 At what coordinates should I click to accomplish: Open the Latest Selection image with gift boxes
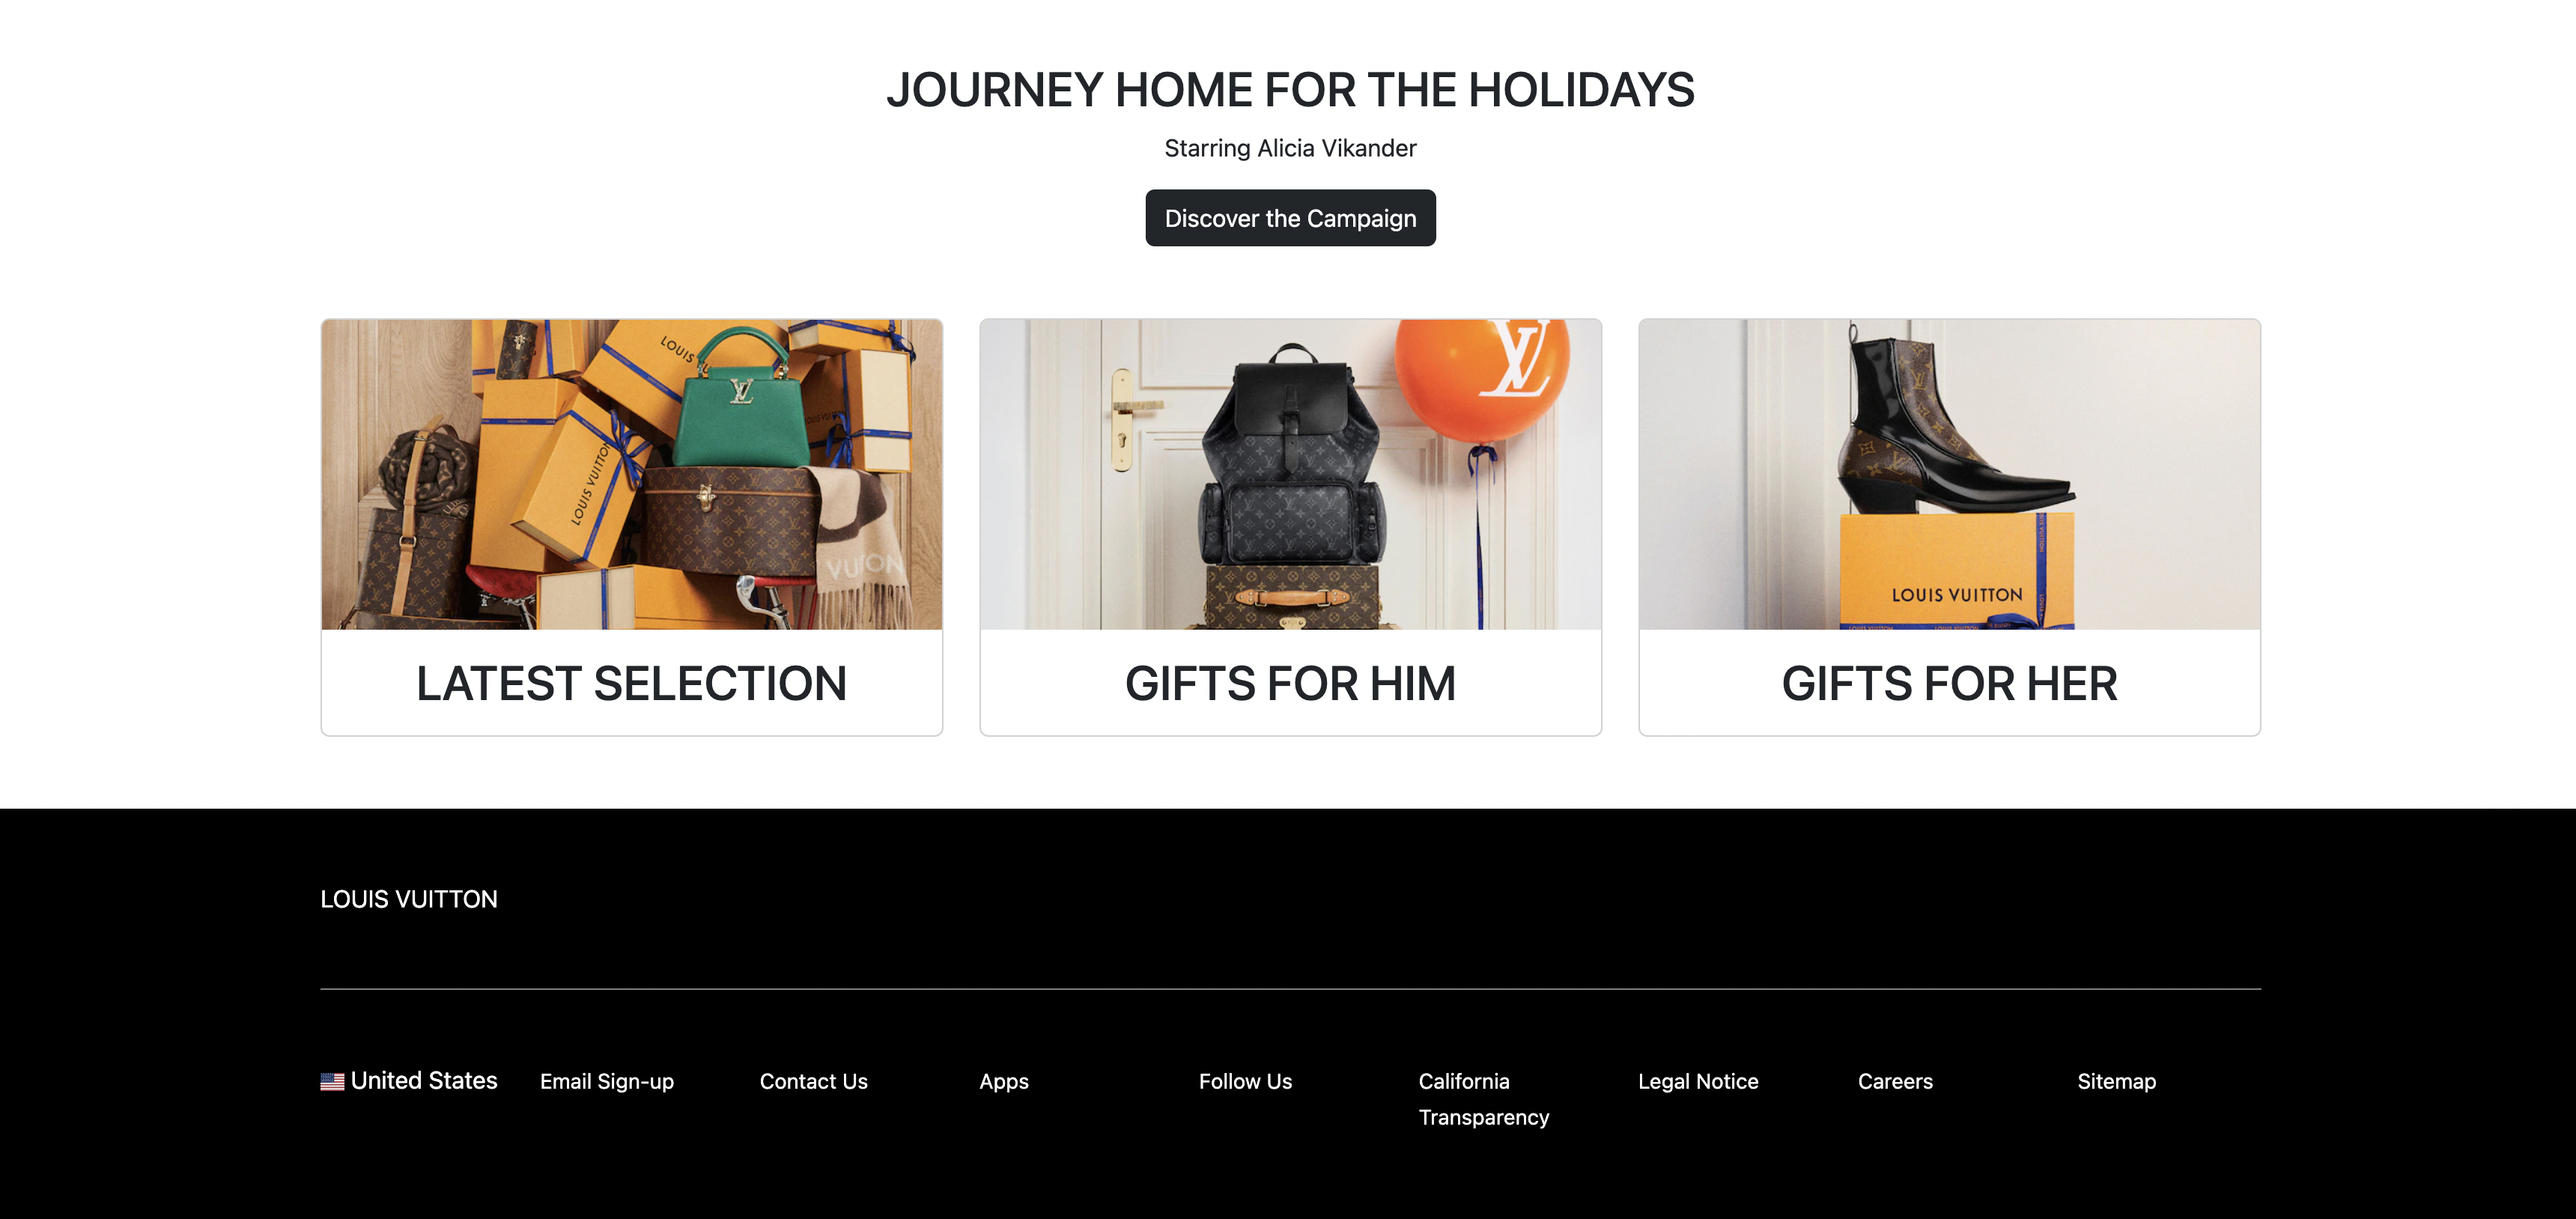coord(631,474)
